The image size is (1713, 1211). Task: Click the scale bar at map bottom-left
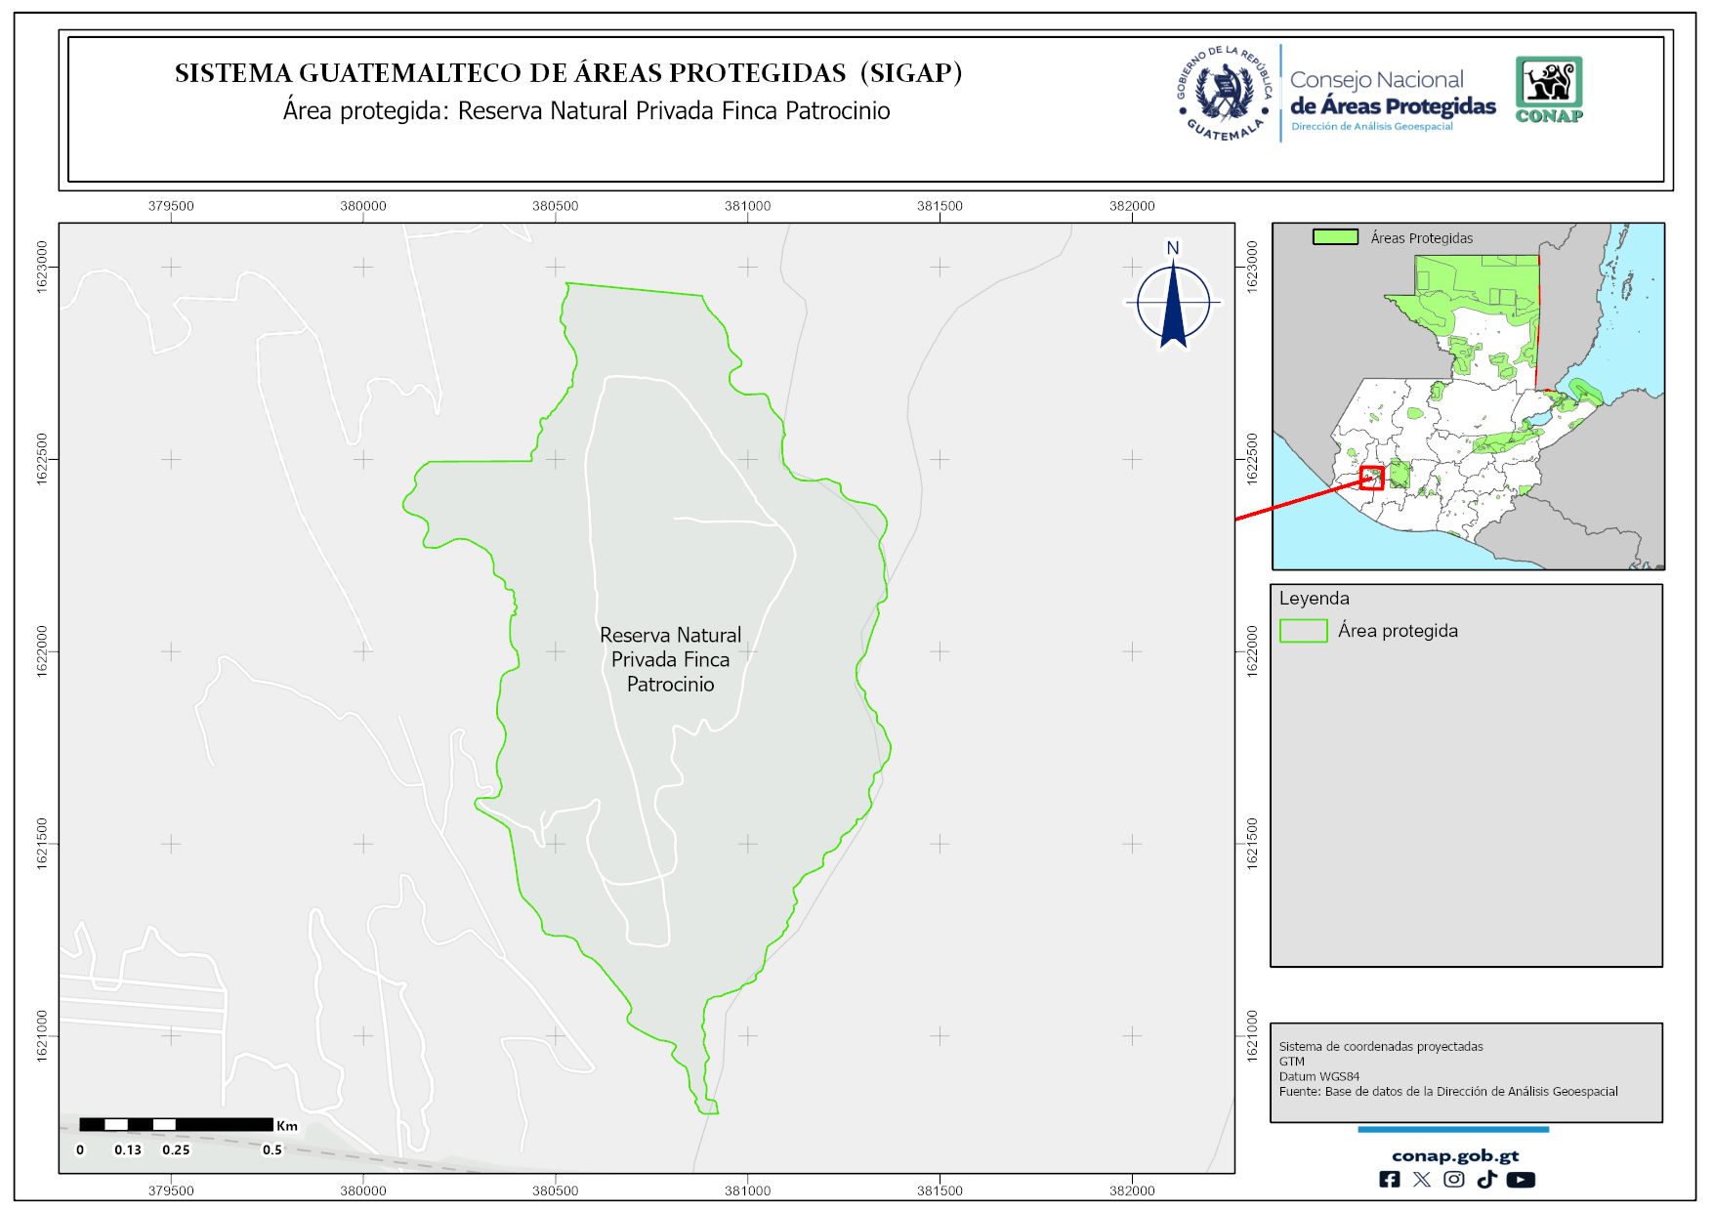point(176,1125)
